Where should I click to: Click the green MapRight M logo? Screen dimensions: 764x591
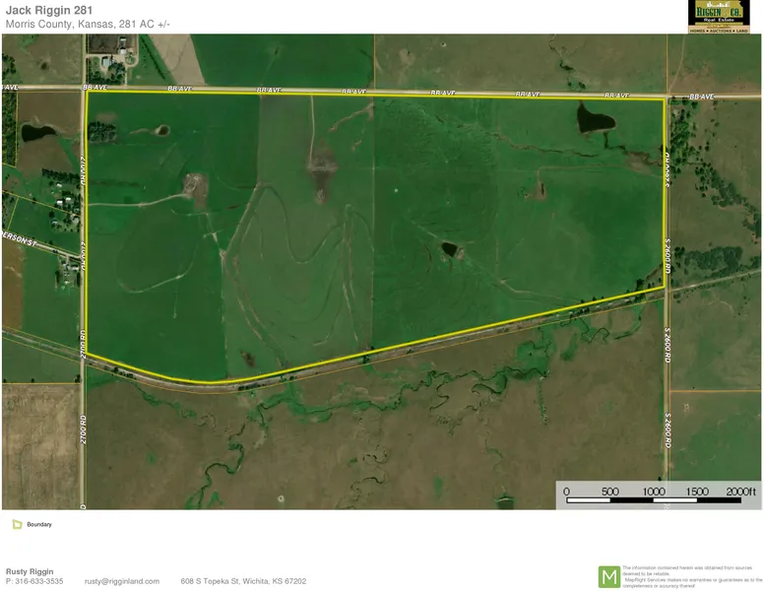pos(609,576)
